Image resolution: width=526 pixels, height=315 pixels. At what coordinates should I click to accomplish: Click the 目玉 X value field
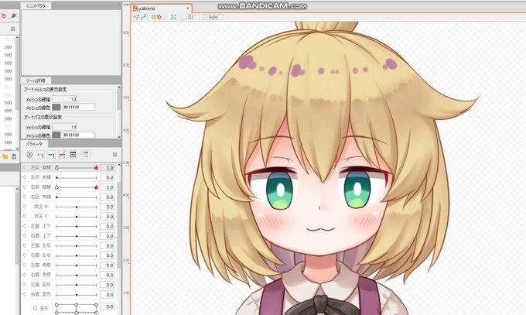(107, 207)
